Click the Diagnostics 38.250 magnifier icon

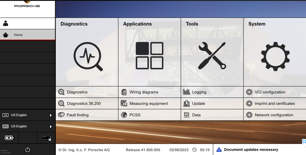click(x=61, y=103)
